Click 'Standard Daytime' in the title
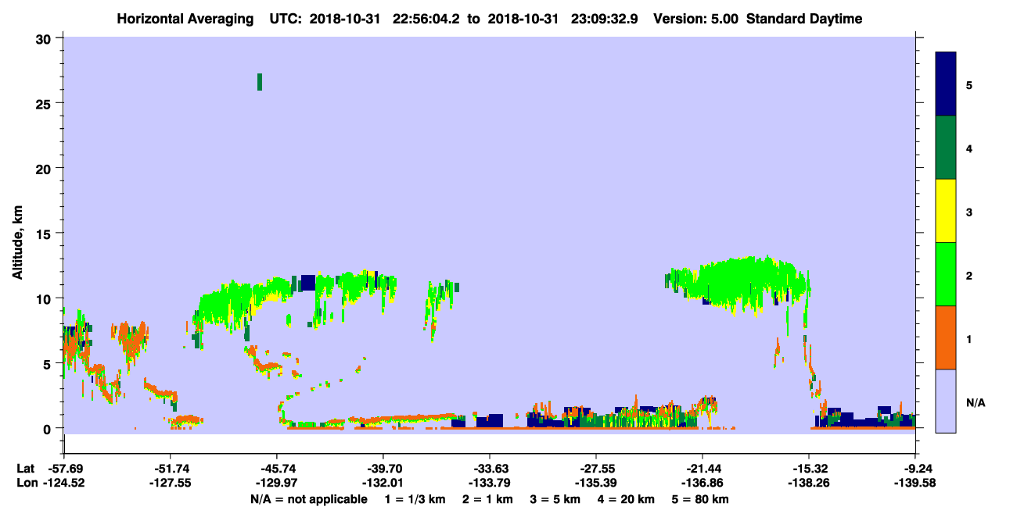The width and height of the screenshot is (1017, 521). [x=804, y=19]
